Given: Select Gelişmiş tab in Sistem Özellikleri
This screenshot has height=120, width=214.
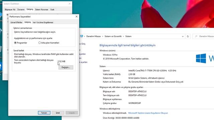Looking at the screenshot, I should coord(30,9).
